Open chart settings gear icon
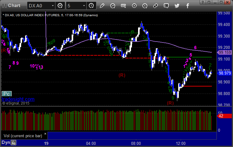This screenshot has width=233, height=147. tap(60, 6)
